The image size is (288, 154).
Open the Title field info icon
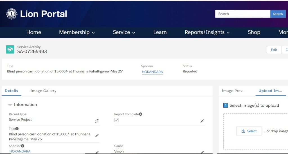[17, 129]
